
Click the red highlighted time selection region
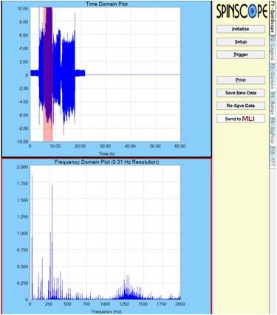pos(48,75)
